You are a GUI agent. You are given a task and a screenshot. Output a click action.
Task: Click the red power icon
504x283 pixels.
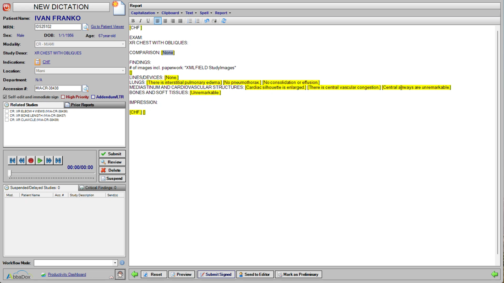(6, 7)
